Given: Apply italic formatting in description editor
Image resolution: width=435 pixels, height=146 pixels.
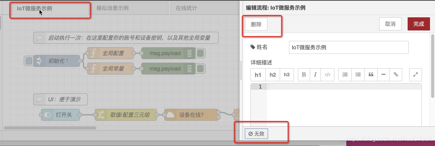Looking at the screenshot, I should pyautogui.click(x=316, y=75).
